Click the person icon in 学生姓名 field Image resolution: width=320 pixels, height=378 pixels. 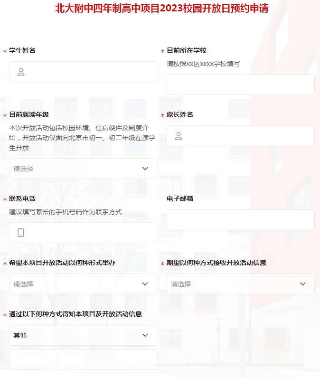(x=21, y=72)
